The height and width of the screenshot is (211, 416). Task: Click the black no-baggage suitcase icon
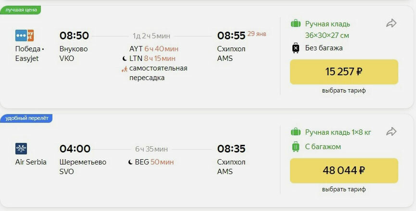[x=296, y=48]
